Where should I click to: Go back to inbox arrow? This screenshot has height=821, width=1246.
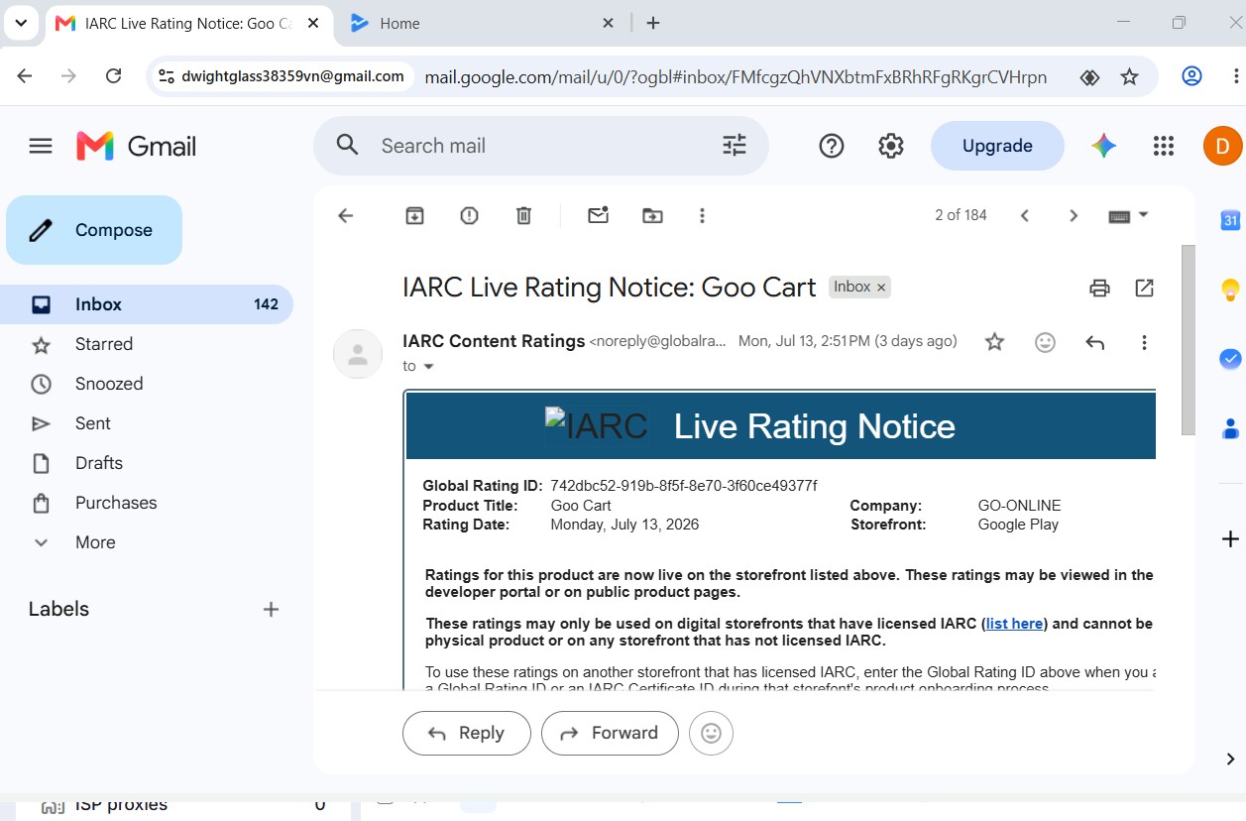pos(346,215)
